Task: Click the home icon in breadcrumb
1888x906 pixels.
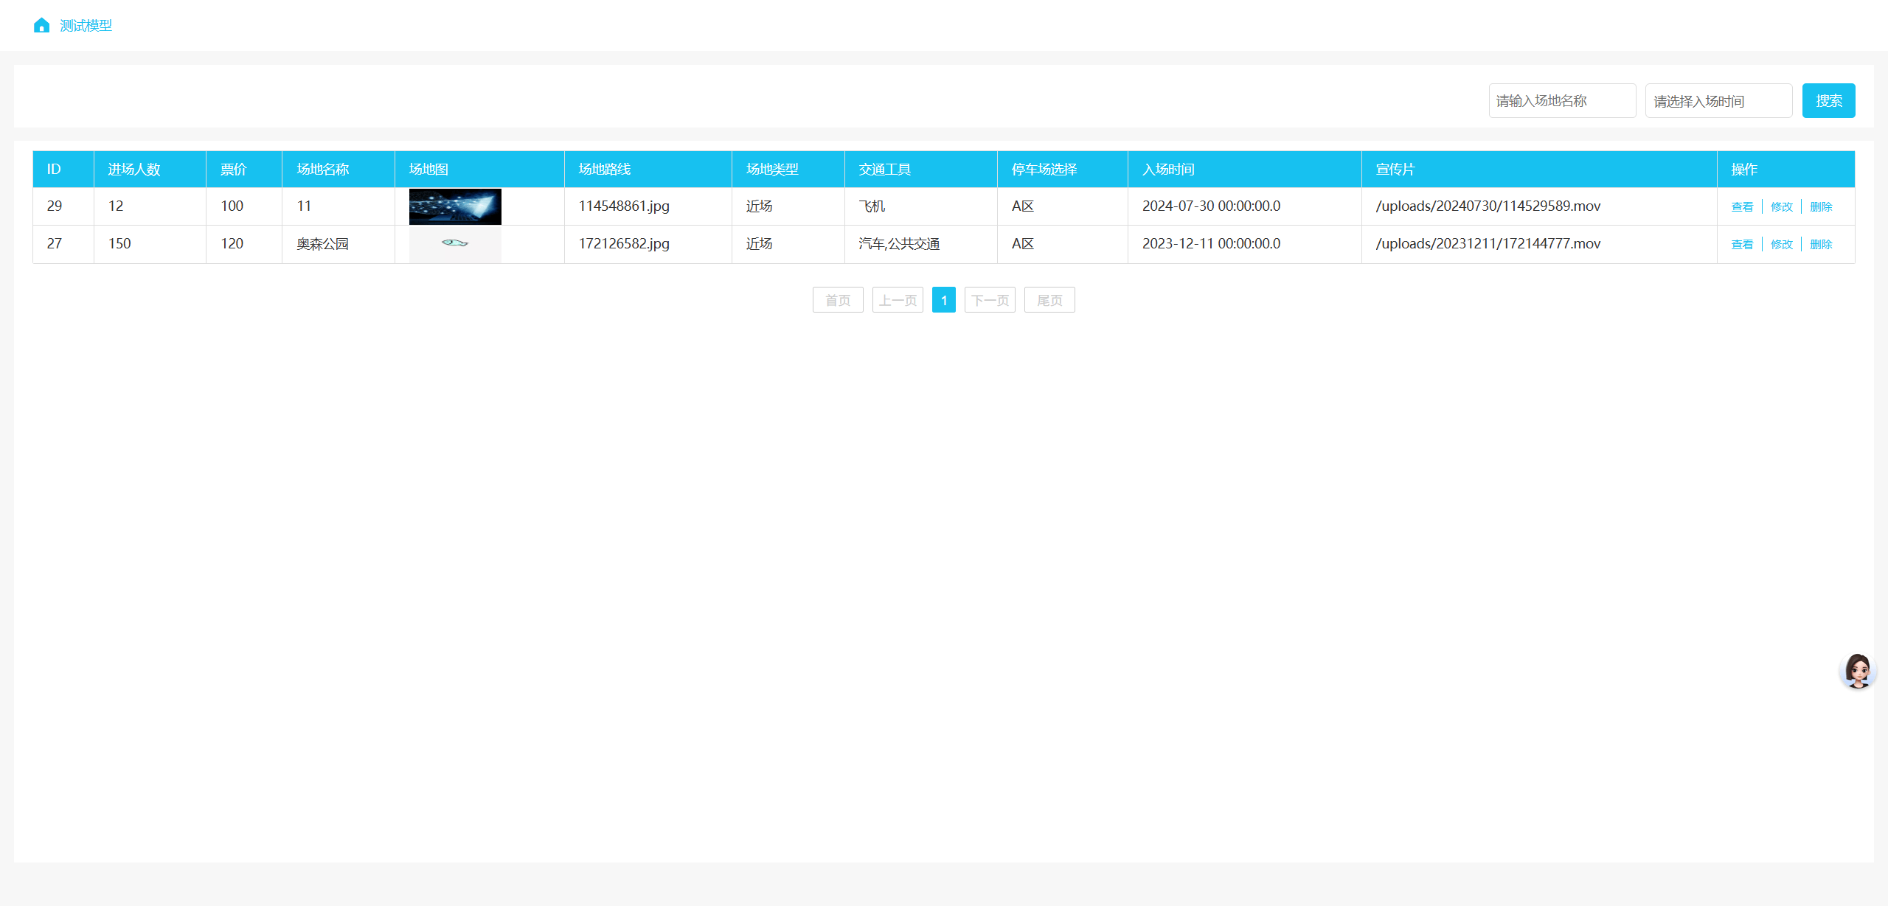Action: point(41,26)
